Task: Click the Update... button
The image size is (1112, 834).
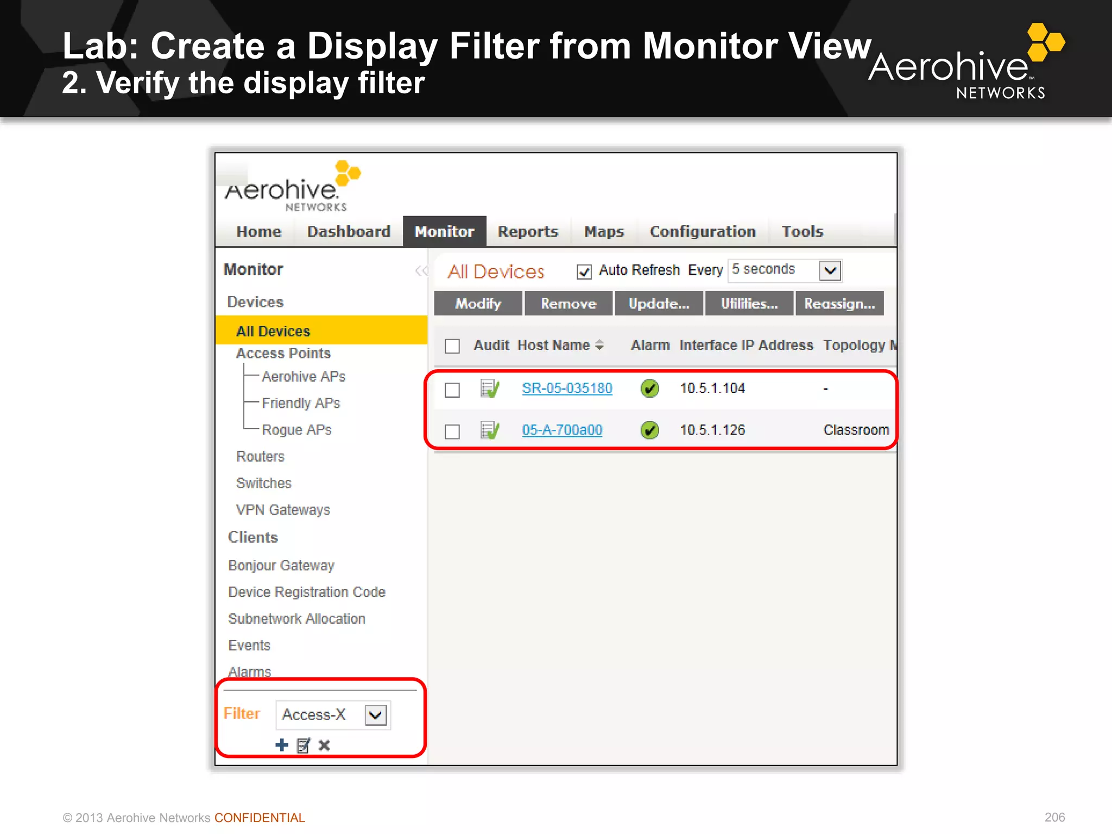Action: pyautogui.click(x=659, y=304)
